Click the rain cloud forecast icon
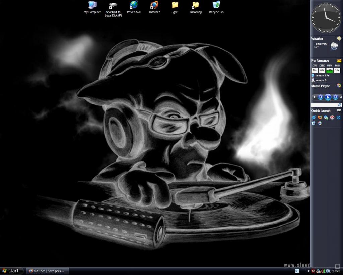 (334, 46)
